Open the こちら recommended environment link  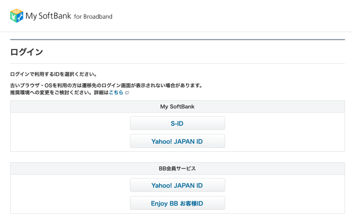(116, 92)
